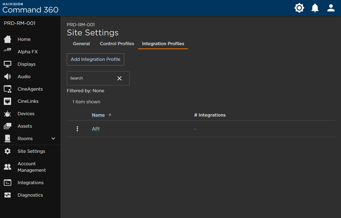Click the PRD-RM-001 breadcrumb above heading
Screen dimensions: 341x218
click(x=81, y=24)
